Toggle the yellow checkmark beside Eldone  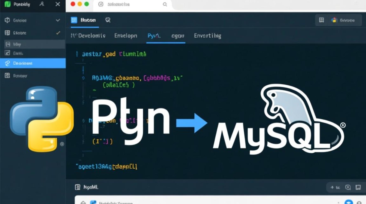[57, 33]
